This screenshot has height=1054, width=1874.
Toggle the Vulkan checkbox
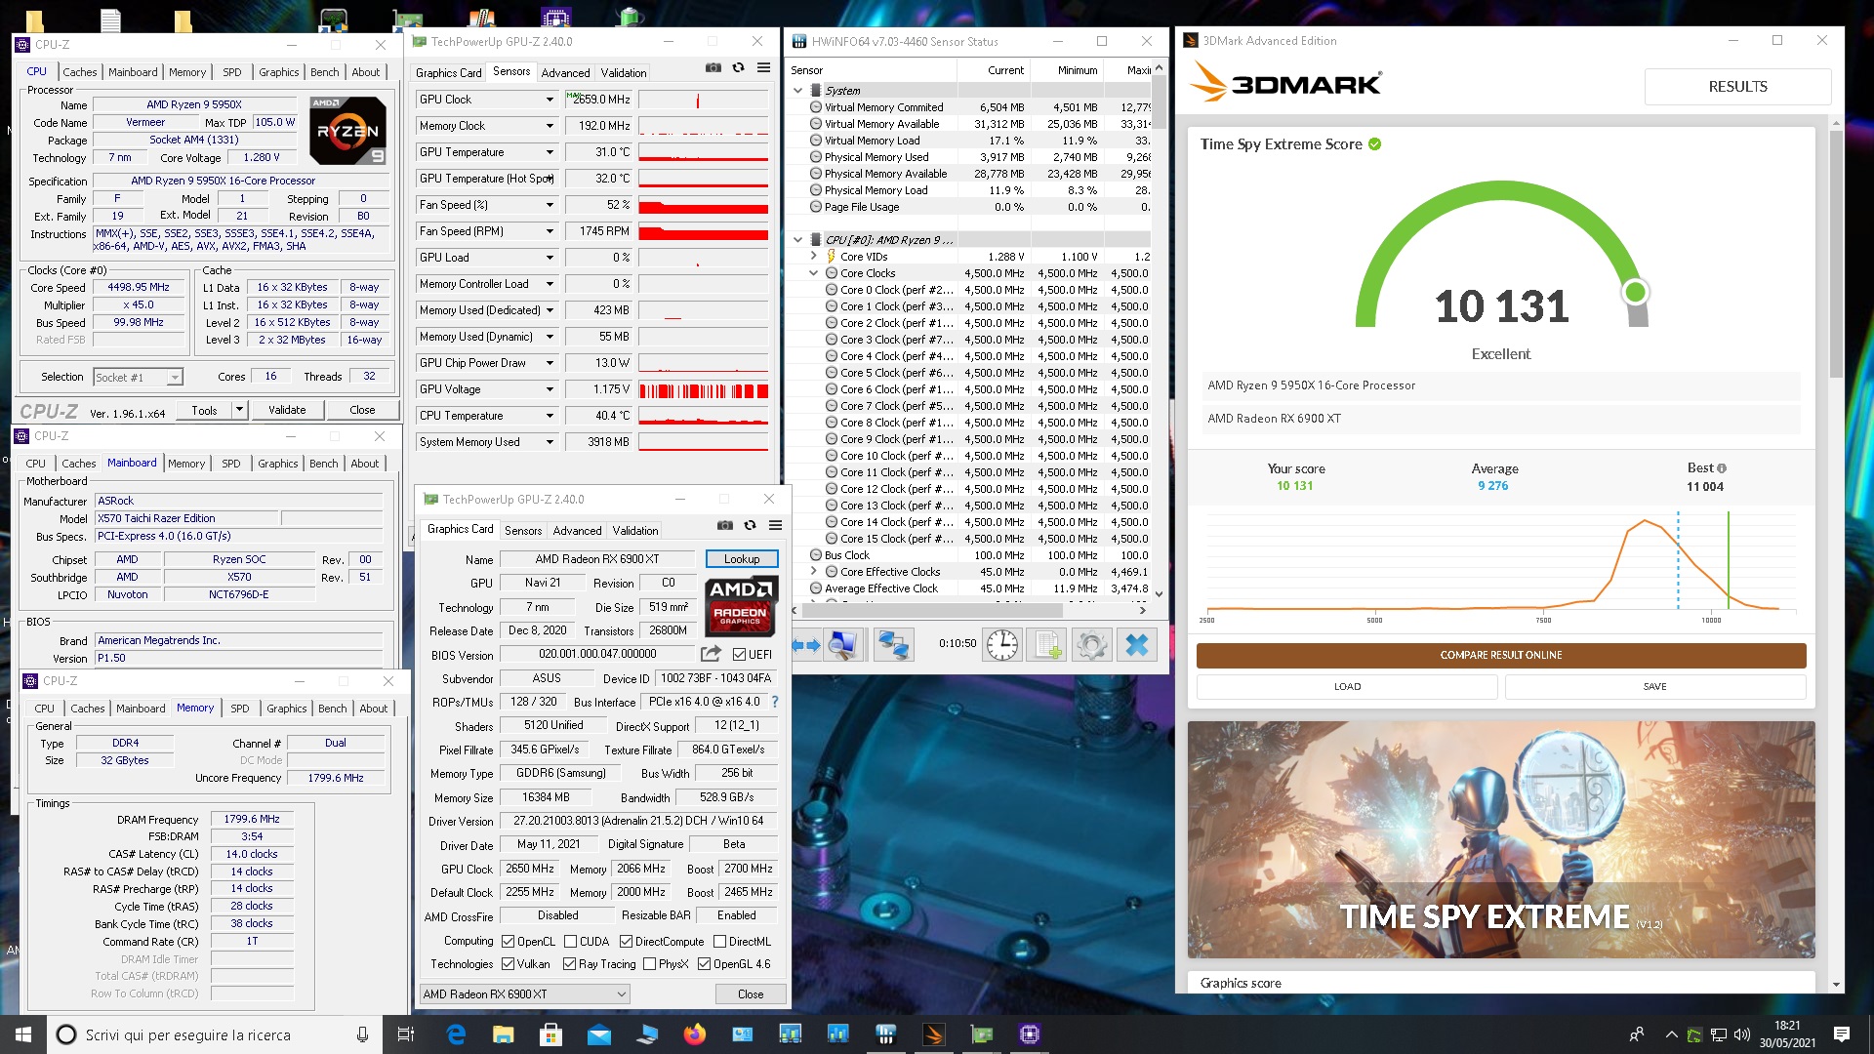(508, 964)
